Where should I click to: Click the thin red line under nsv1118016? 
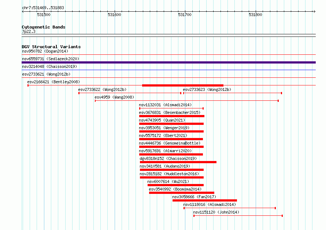click(x=230, y=208)
